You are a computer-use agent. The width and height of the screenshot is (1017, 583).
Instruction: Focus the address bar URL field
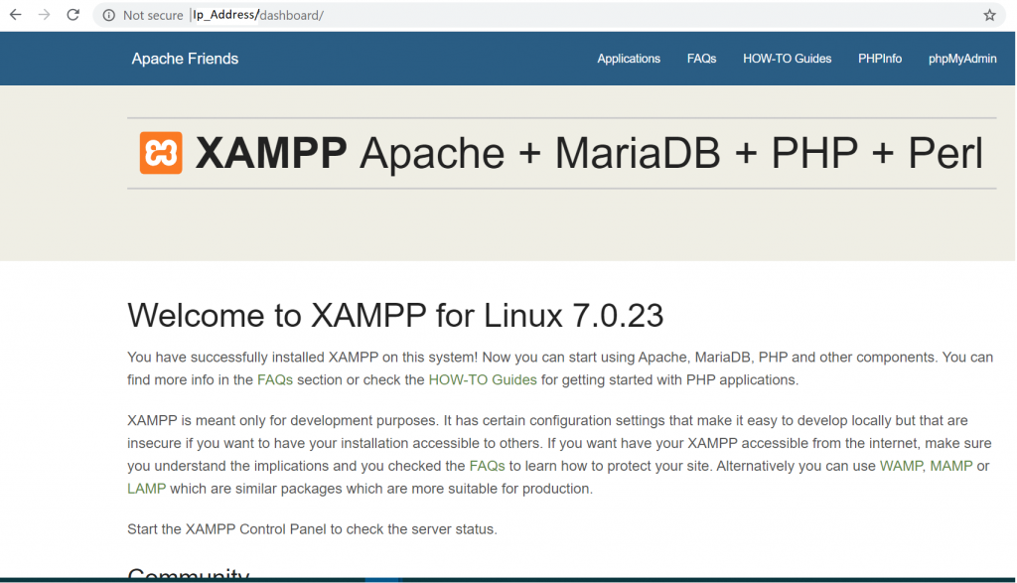coord(497,15)
